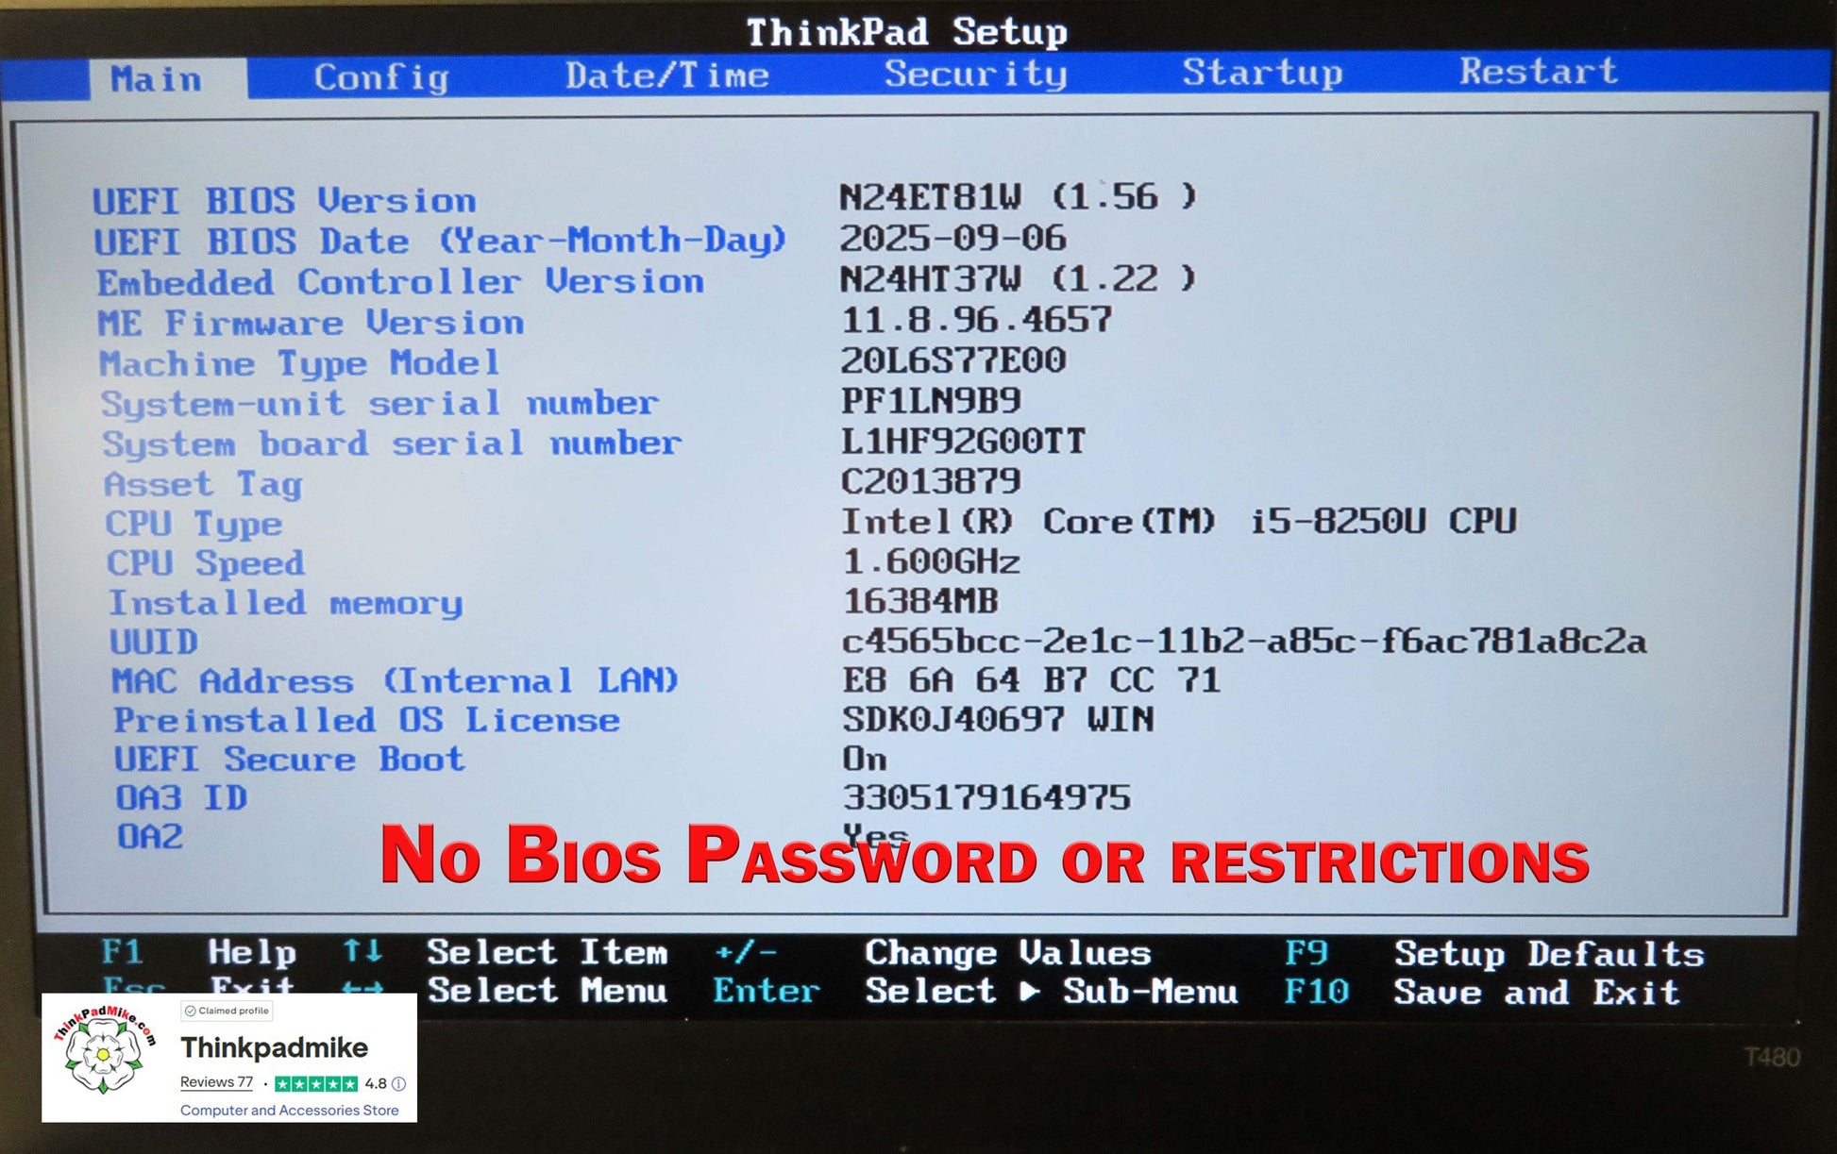Open the Reviews 77 link
1837x1154 pixels.
point(216,1082)
